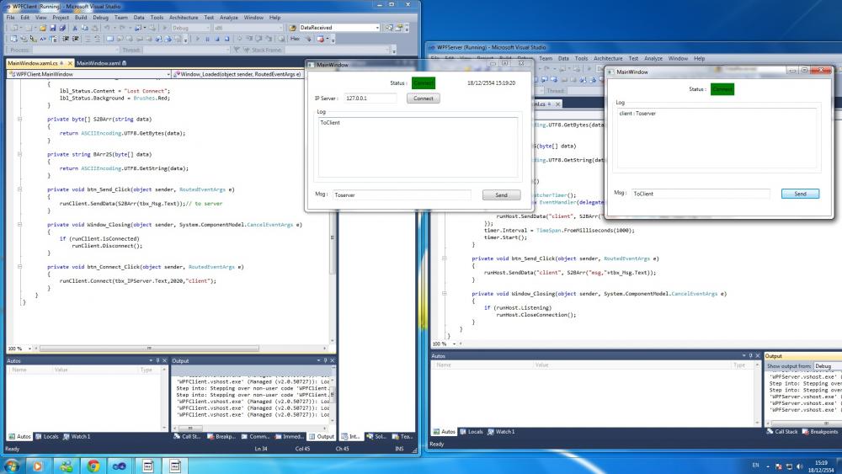Screen dimensions: 842x474
Task: Switch to the MainWindow.xaml tab
Action: [x=100, y=63]
